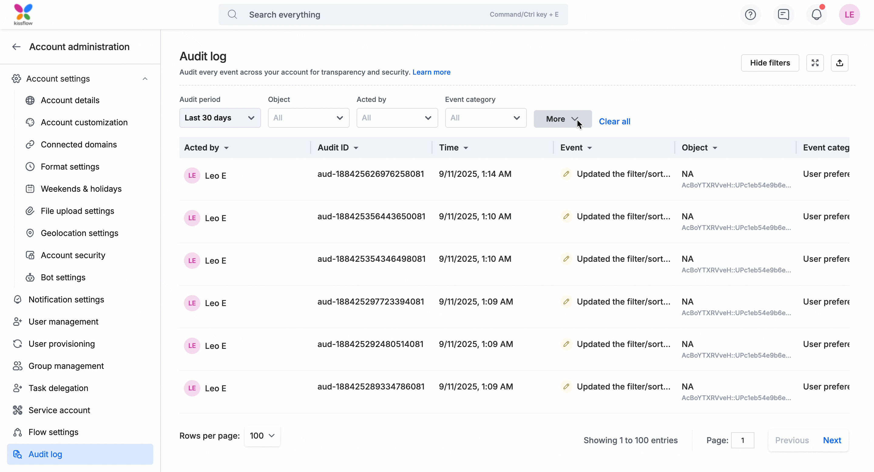Click the Page number input field

[742, 440]
